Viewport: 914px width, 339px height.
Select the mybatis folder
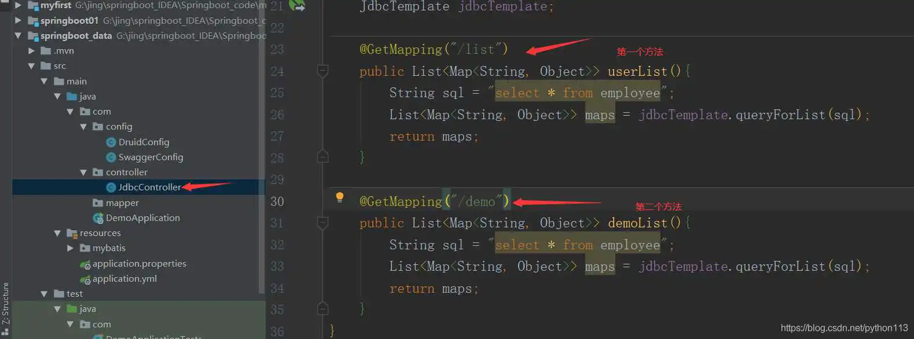coord(109,248)
